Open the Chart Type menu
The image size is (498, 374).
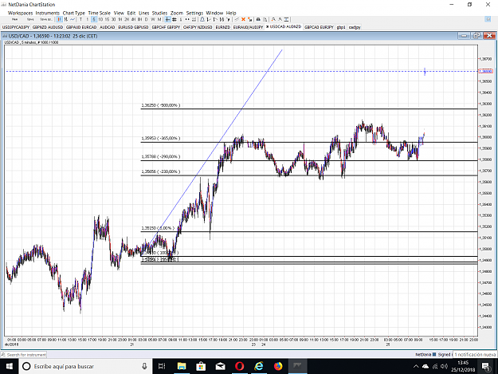tap(73, 13)
